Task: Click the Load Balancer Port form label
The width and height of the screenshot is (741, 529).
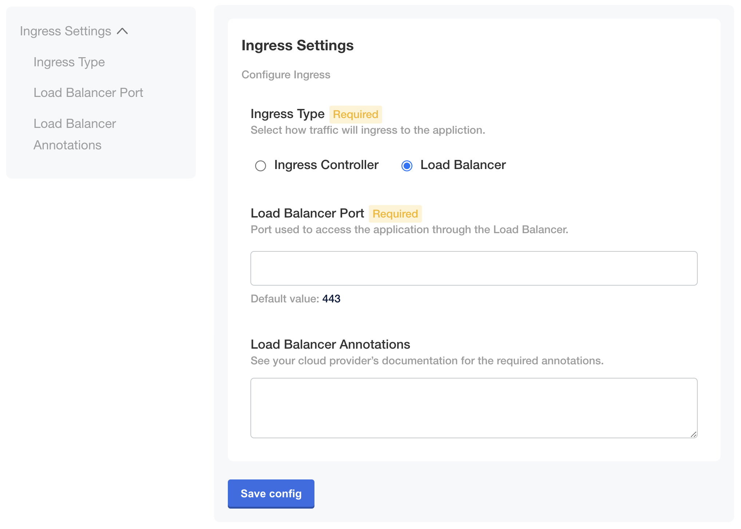Action: click(307, 213)
